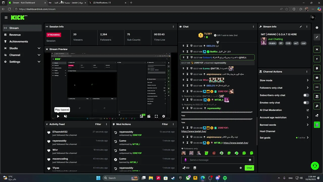Viewport: 323px width, 182px height.
Task: Open jawlah.live link posted by MT3B_I
Action: [236, 143]
